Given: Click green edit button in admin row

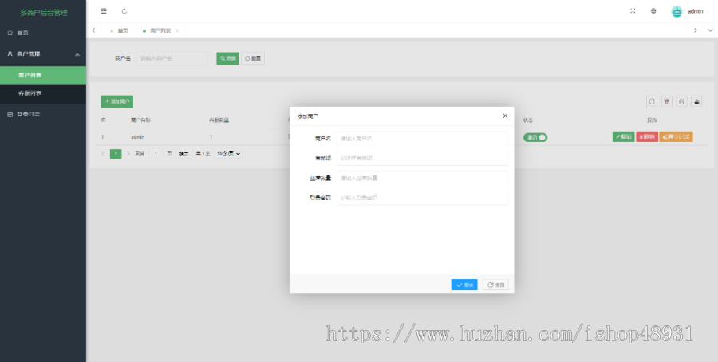Looking at the screenshot, I should pos(624,136).
